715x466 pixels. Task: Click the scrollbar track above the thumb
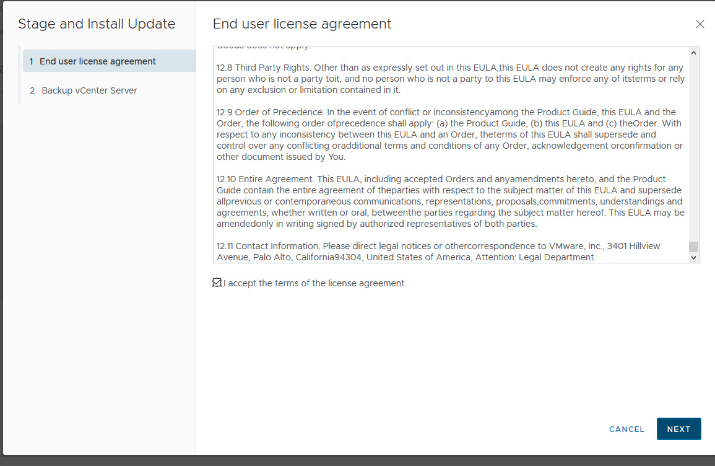click(693, 149)
